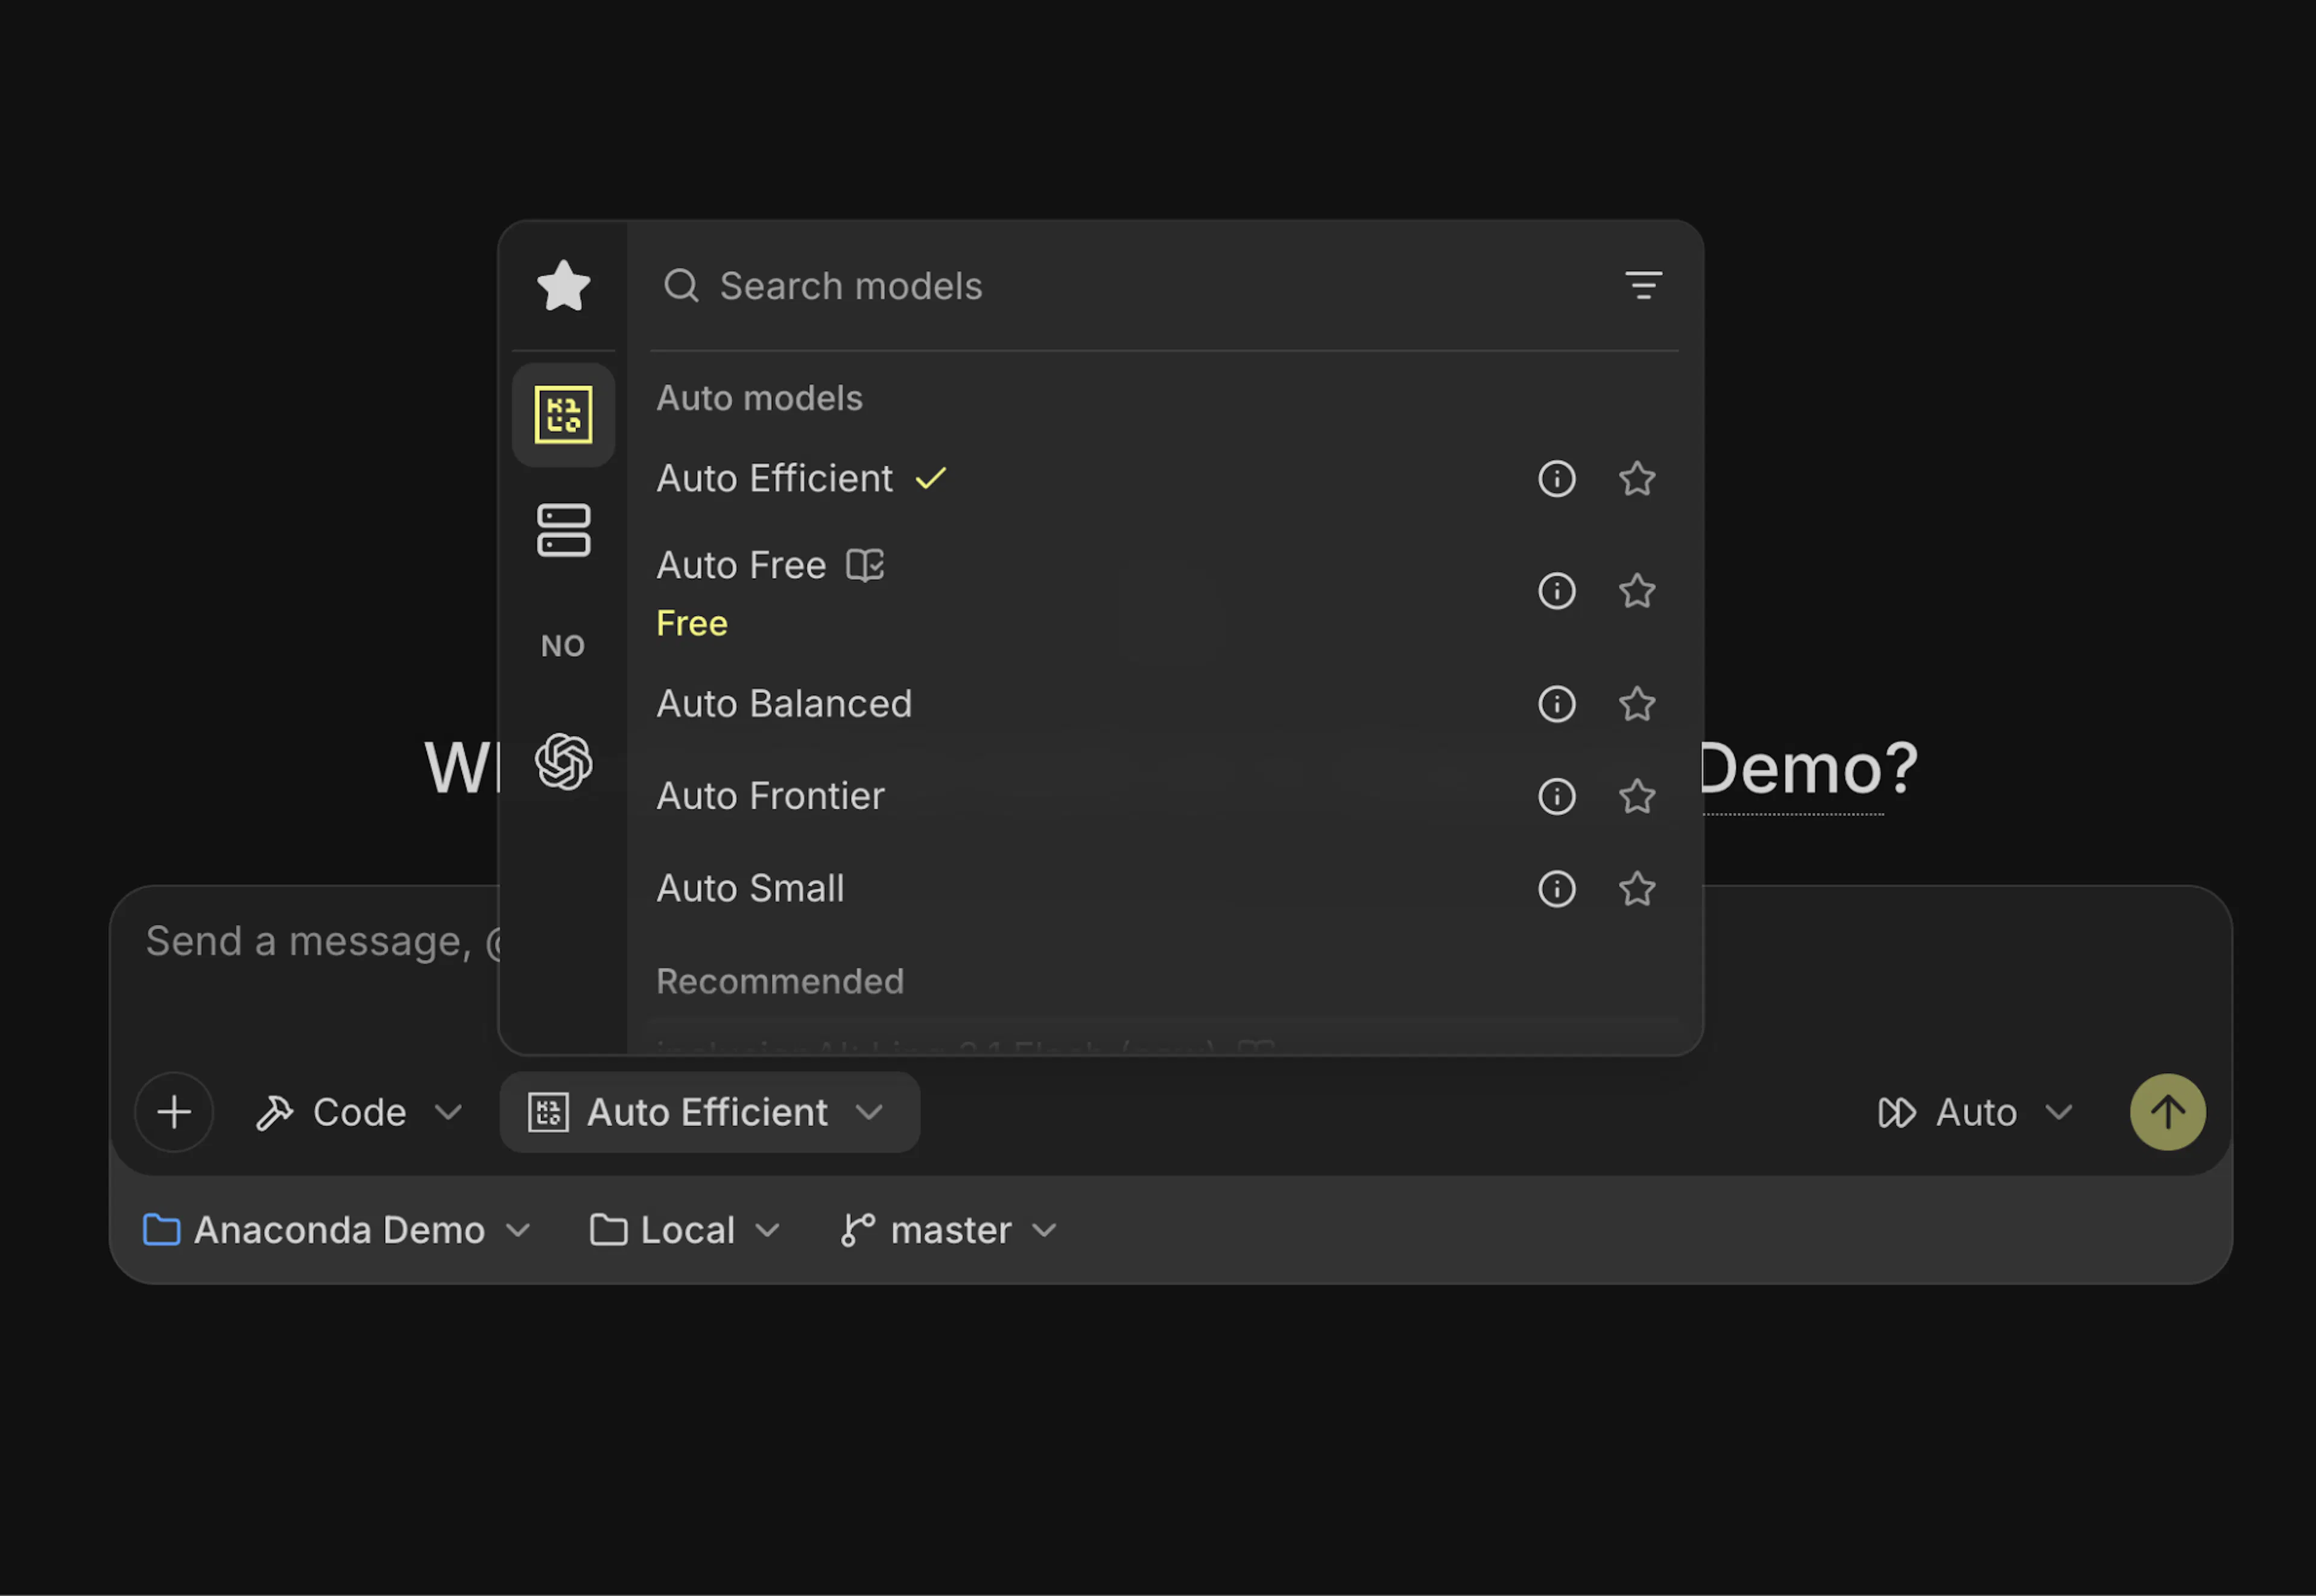This screenshot has height=1596, width=2316.
Task: Select the OpenAI provider icon
Action: pyautogui.click(x=563, y=762)
